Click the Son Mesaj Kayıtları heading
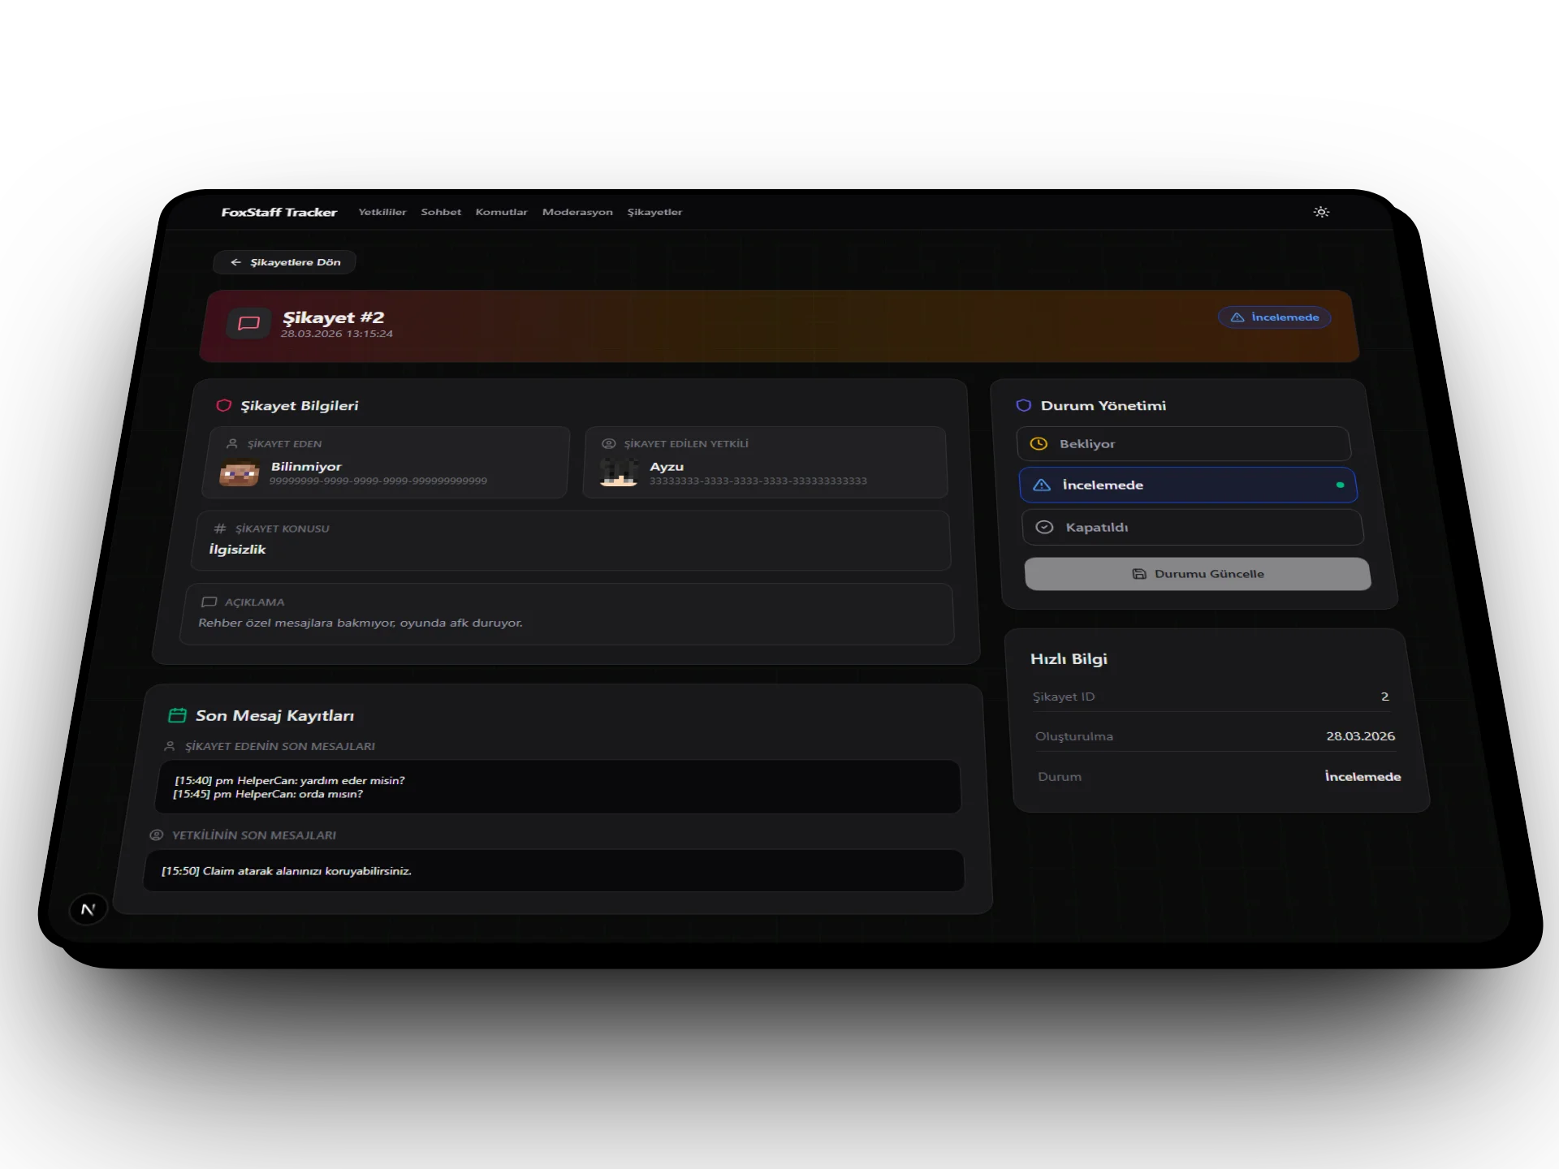This screenshot has height=1169, width=1559. [x=274, y=715]
